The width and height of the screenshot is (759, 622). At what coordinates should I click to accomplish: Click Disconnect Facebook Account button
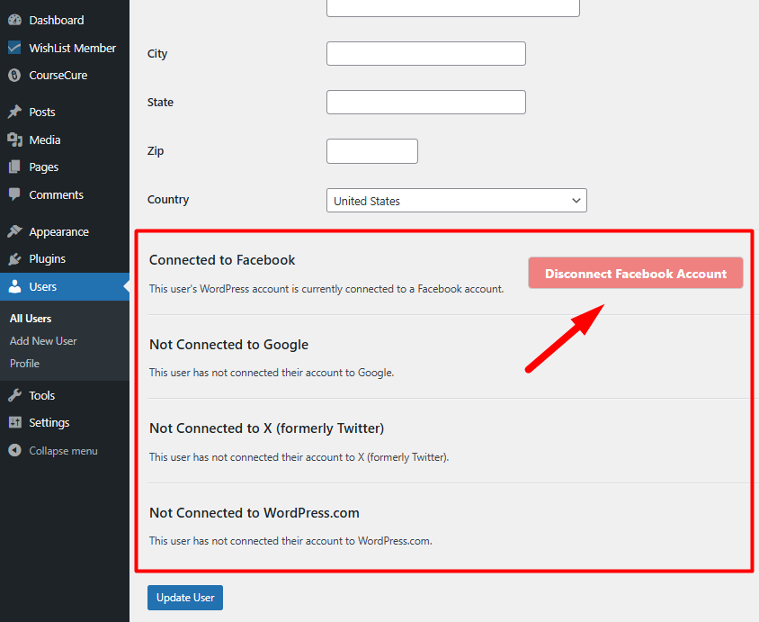coord(636,274)
